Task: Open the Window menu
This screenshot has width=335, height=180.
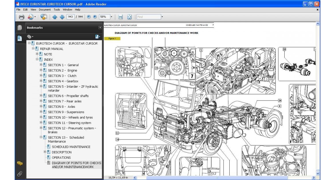Action: point(67,10)
